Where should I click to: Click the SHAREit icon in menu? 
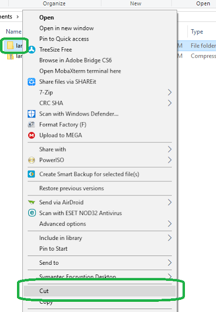click(32, 82)
